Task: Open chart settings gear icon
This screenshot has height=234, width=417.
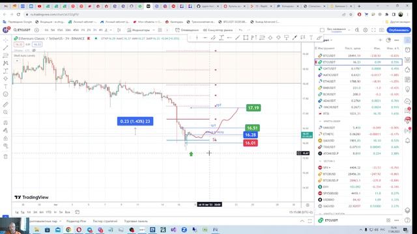Action: [366, 30]
